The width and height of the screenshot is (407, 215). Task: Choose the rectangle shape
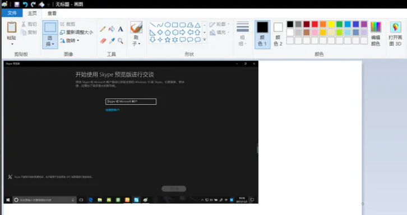175,25
